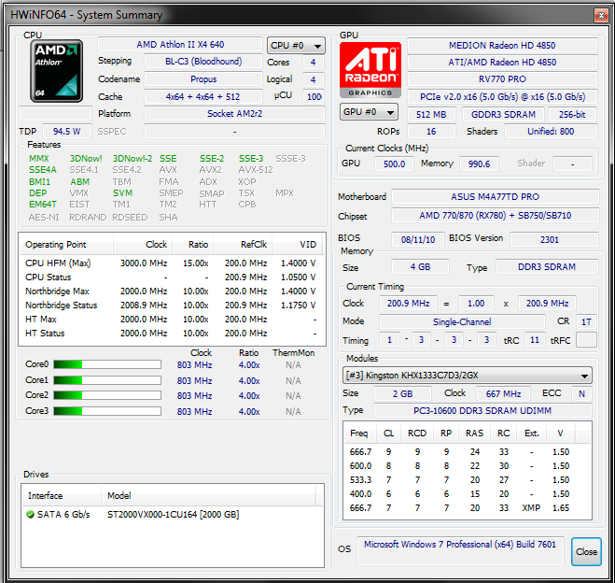The width and height of the screenshot is (615, 583).
Task: Expand the Kingston KHX1333C7D3/2GX module dropdown
Action: [468, 376]
